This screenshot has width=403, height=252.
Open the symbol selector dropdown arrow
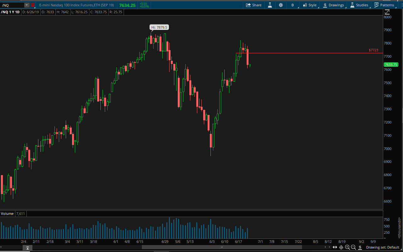27,5
